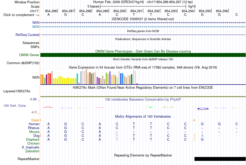246x165 pixels.
Task: Click the 4.88 PhyloP upper scale value
Action: [33, 99]
